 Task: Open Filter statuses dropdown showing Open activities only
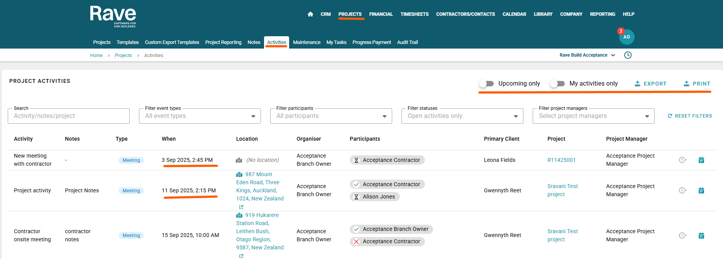[x=462, y=116]
